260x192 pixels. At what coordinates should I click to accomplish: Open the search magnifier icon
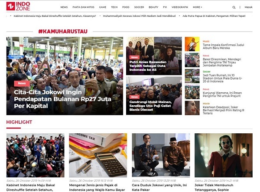point(234,7)
